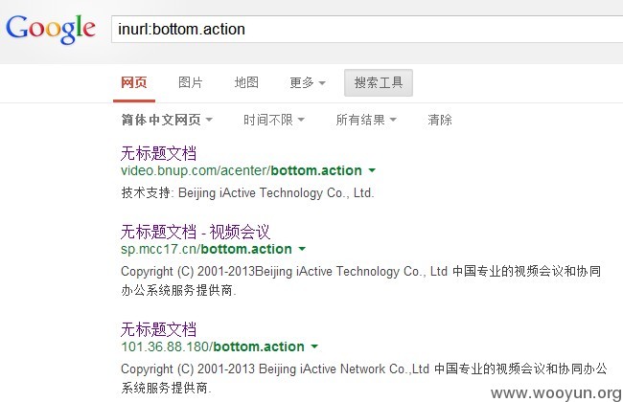Click the video.bnup.com/acenter/bottom.action URL

(x=242, y=170)
